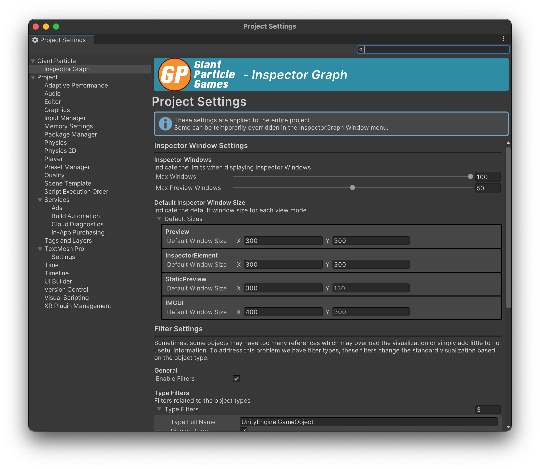Click scrollbar up arrow in settings pane

pos(508,143)
